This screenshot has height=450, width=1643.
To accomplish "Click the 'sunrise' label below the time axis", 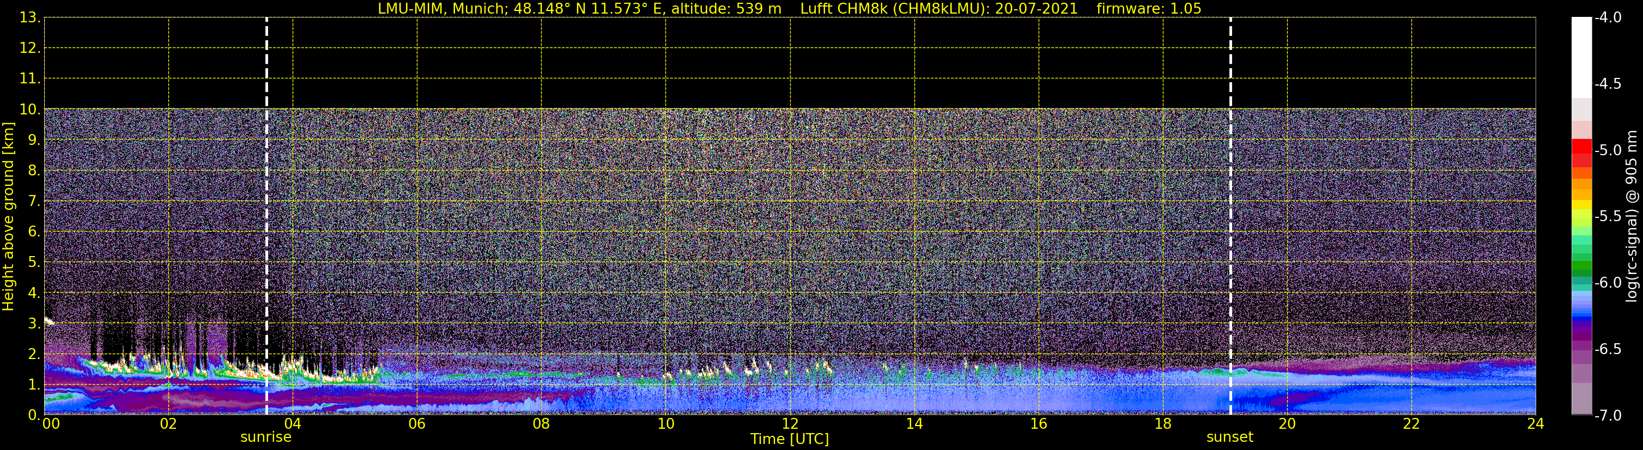I will (266, 437).
